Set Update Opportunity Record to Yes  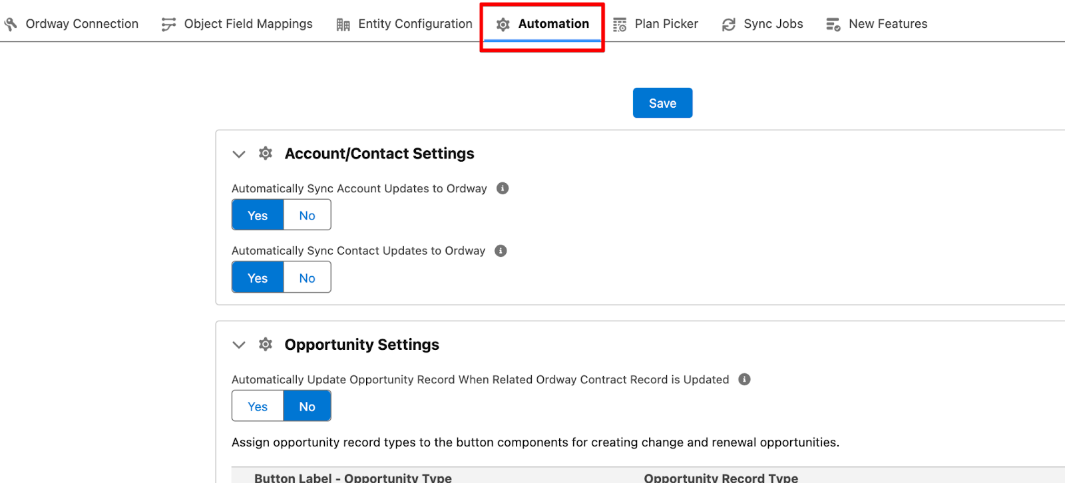tap(258, 406)
